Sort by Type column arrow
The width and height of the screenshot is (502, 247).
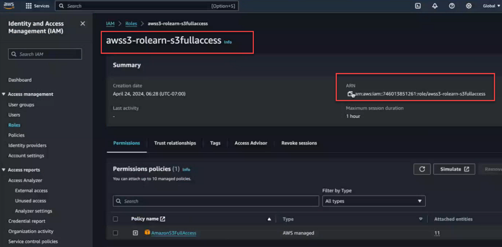click(420, 219)
